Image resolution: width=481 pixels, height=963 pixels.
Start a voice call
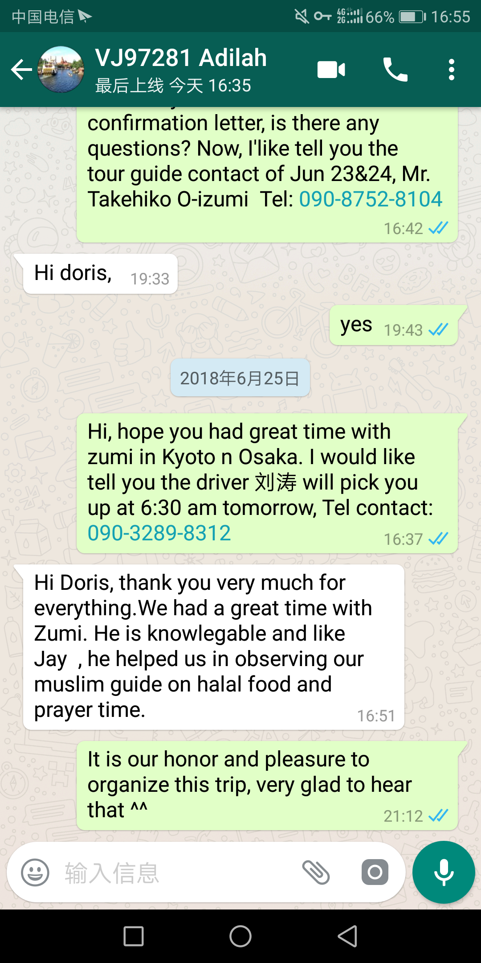(395, 70)
